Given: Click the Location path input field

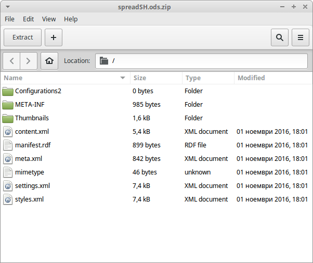Looking at the screenshot, I should (x=203, y=61).
